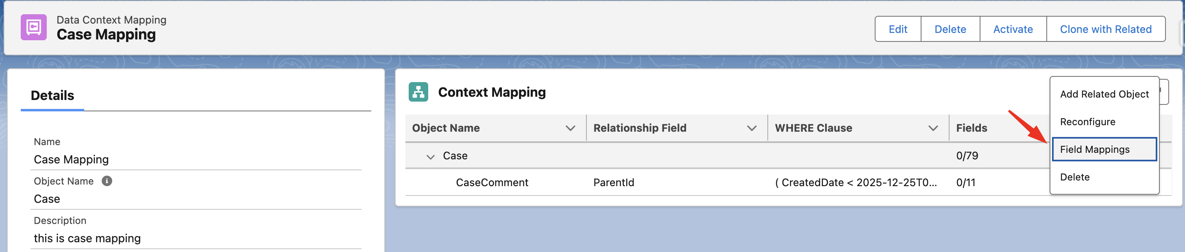This screenshot has width=1185, height=252.
Task: Open WHERE Clause column dropdown arrow
Action: (x=932, y=128)
